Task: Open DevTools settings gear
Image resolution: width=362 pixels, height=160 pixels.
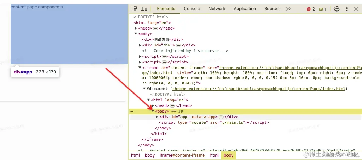Action: pos(337,9)
